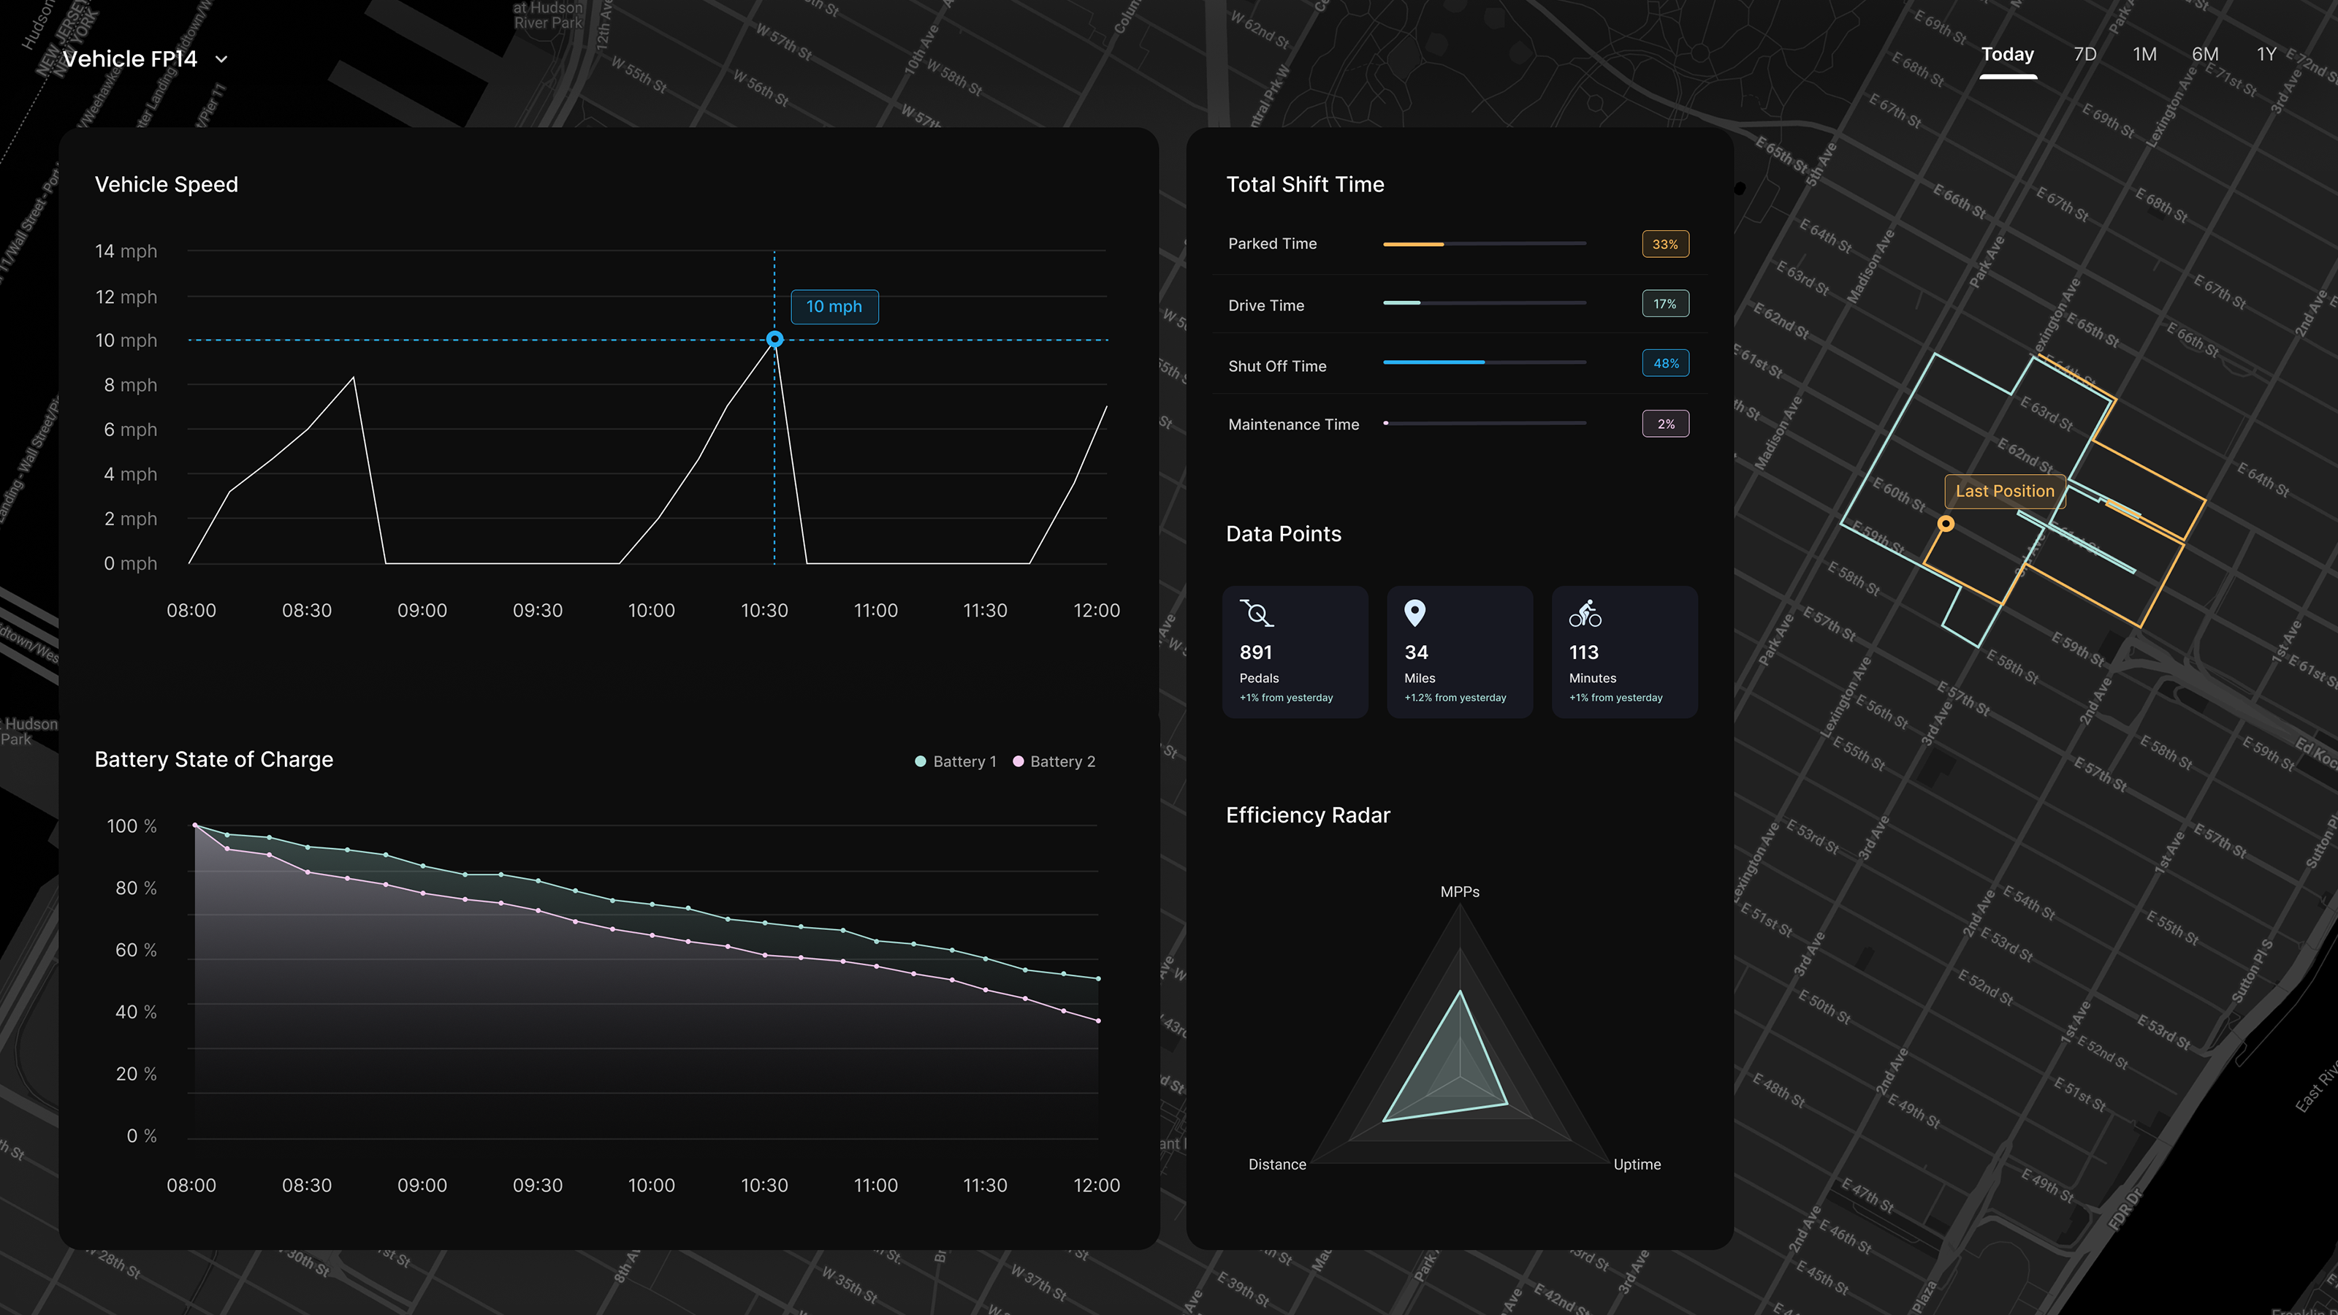Click the 33% Parked Time badge
This screenshot has height=1315, width=2338.
click(x=1664, y=244)
